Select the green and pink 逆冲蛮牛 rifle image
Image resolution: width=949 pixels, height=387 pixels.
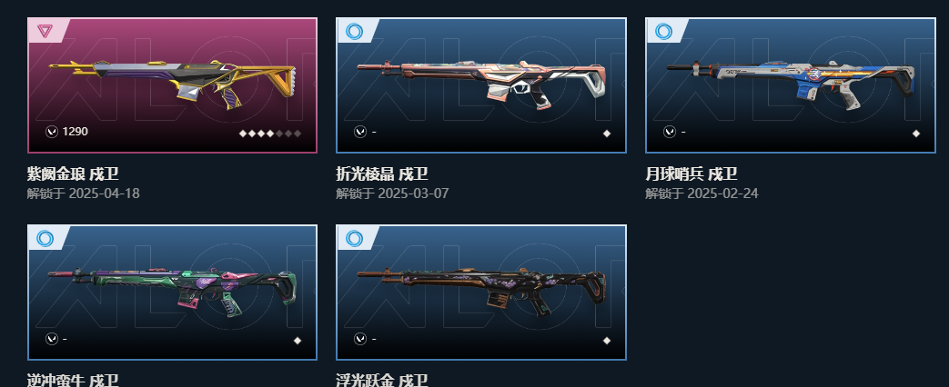click(173, 292)
